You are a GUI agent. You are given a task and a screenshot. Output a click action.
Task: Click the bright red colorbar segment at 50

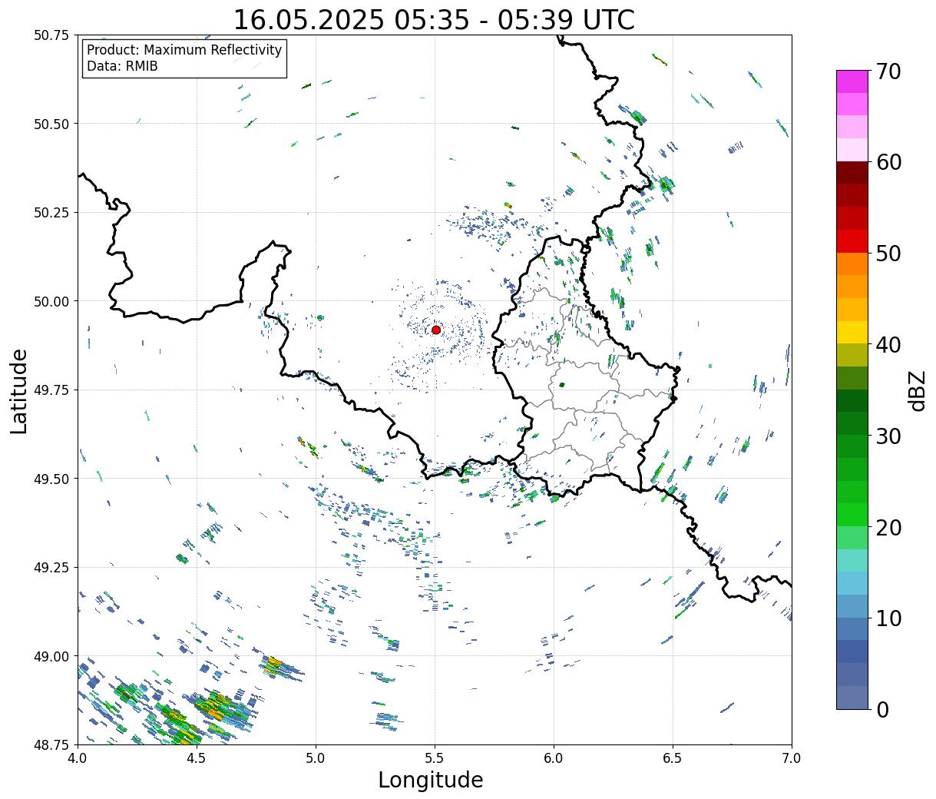(x=852, y=241)
